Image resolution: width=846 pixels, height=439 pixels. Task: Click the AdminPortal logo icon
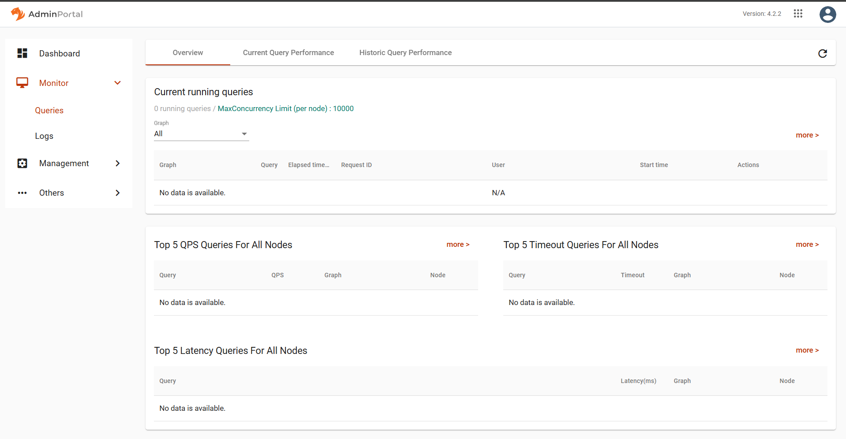click(18, 14)
